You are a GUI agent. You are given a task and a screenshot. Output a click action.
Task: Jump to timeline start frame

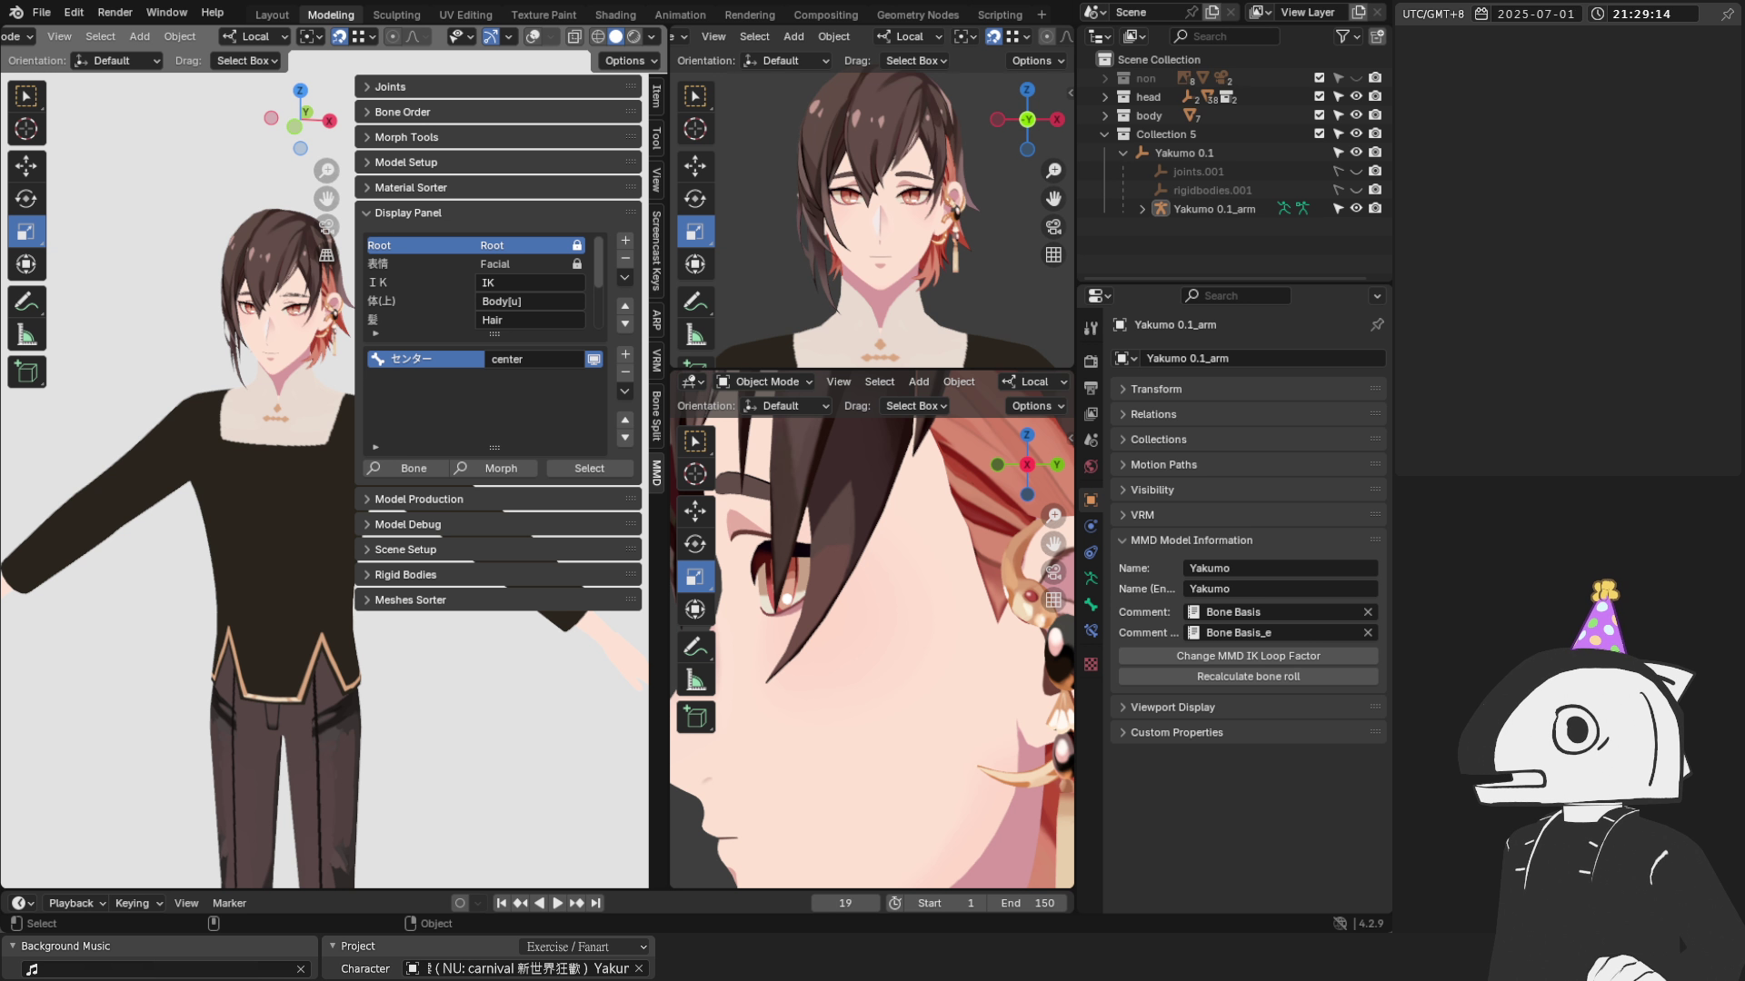pyautogui.click(x=501, y=903)
